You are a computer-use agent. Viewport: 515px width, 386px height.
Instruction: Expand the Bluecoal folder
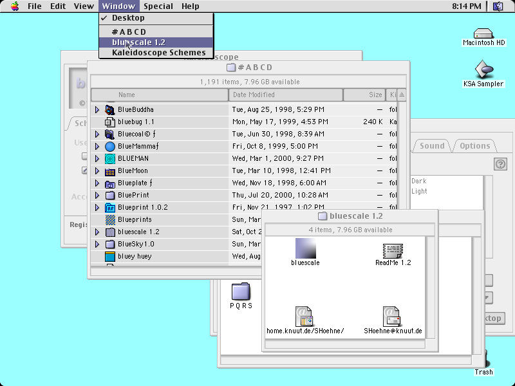coord(97,134)
